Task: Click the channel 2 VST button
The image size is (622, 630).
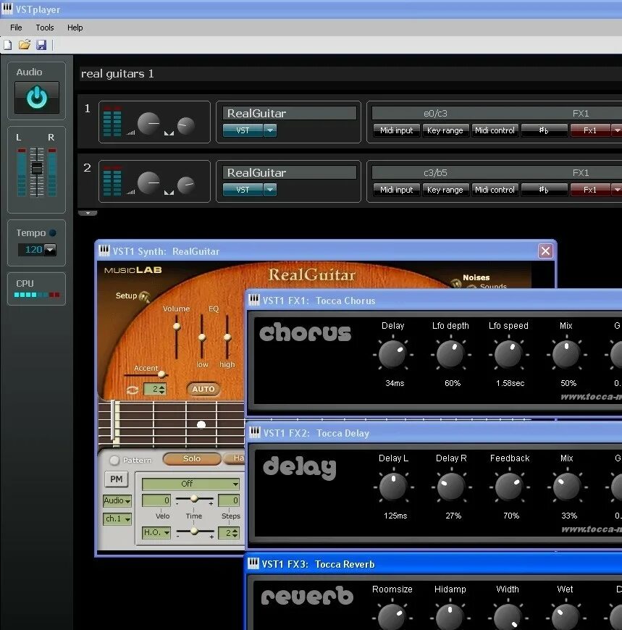Action: tap(243, 190)
